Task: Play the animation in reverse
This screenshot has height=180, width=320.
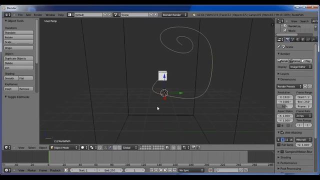Action: point(160,170)
